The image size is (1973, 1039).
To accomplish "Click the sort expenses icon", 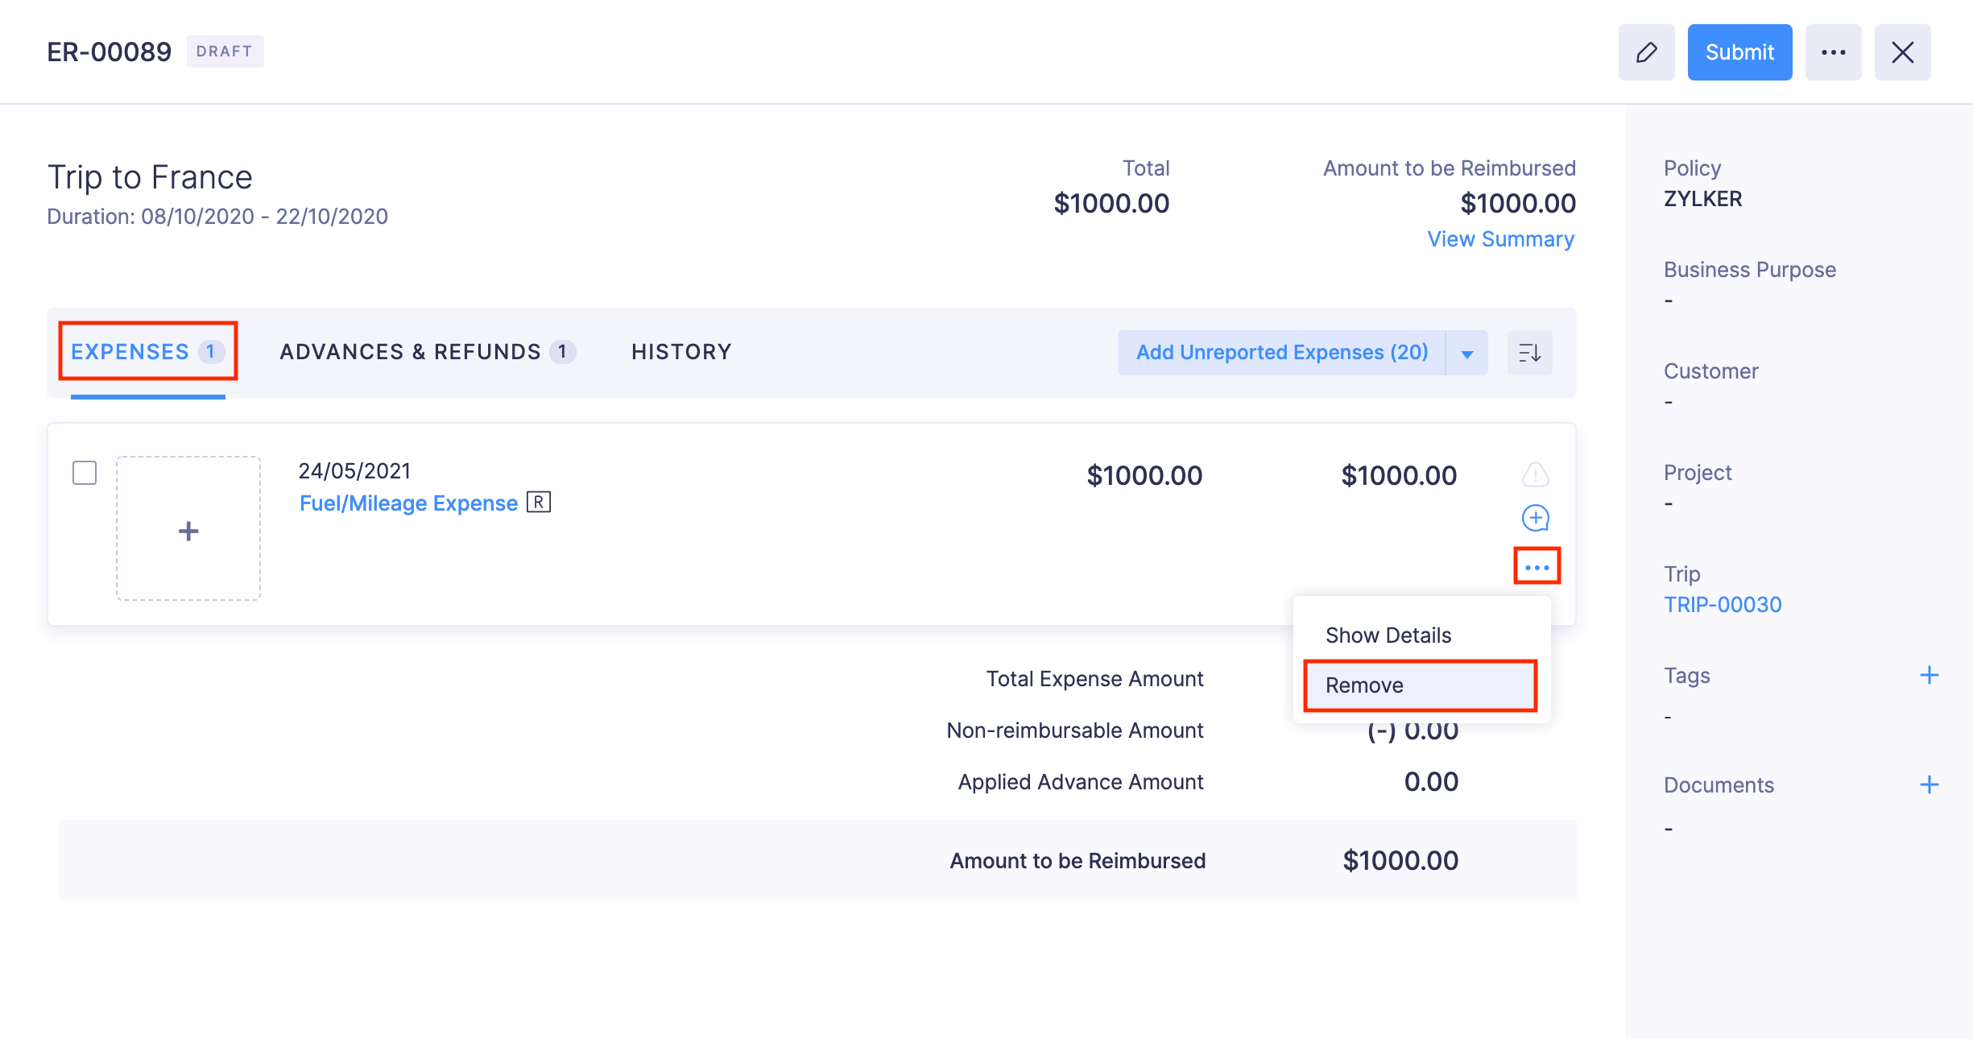I will pyautogui.click(x=1528, y=352).
